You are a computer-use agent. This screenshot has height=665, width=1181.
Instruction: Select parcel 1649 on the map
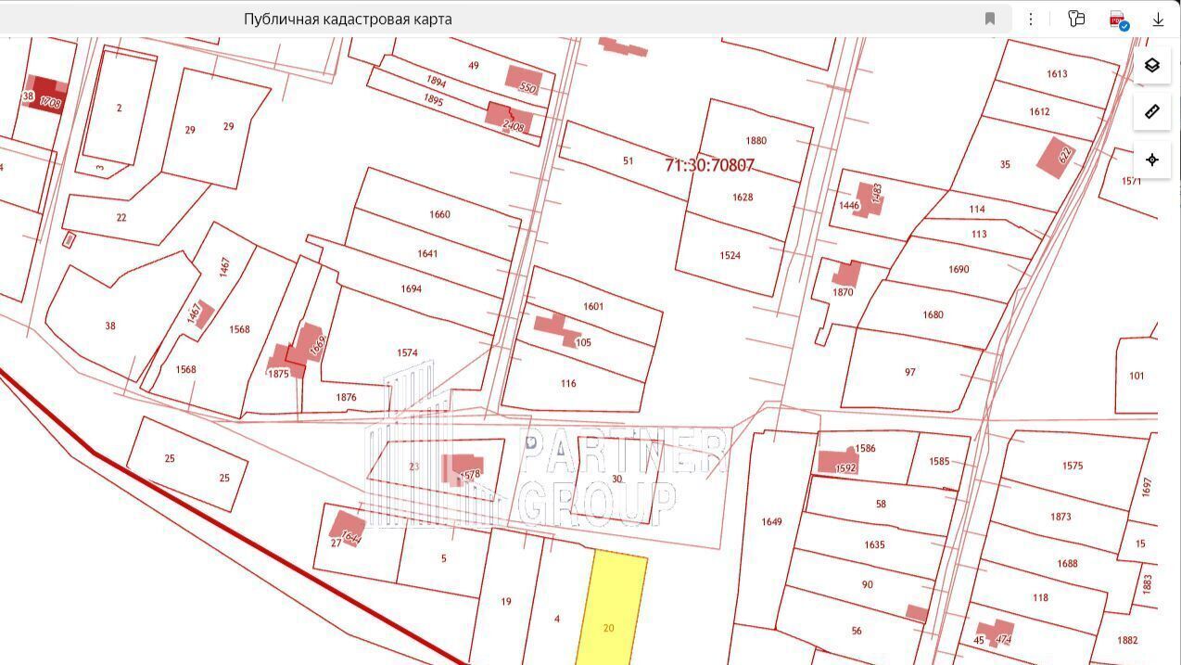pos(771,521)
